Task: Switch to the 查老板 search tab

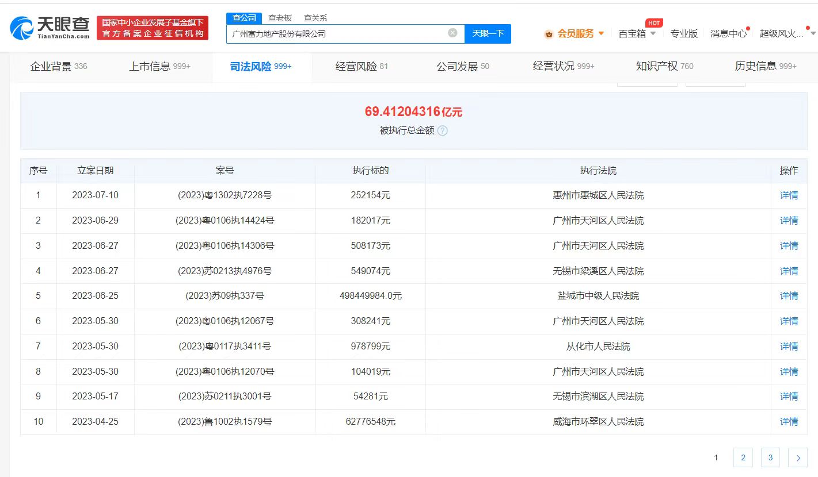Action: (x=280, y=18)
